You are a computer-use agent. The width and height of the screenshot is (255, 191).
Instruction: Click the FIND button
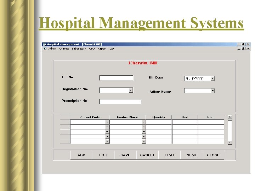(x=169, y=155)
